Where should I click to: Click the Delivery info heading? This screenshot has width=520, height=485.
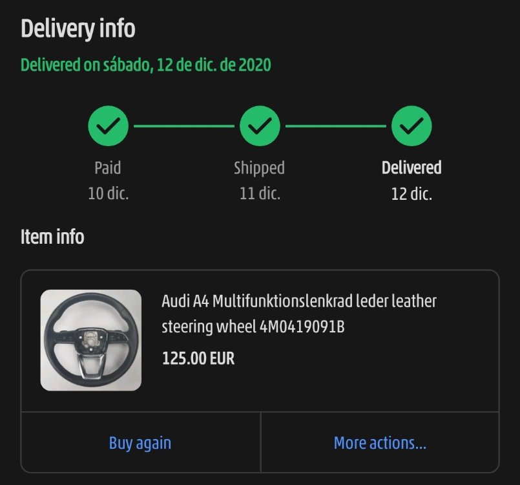coord(78,29)
